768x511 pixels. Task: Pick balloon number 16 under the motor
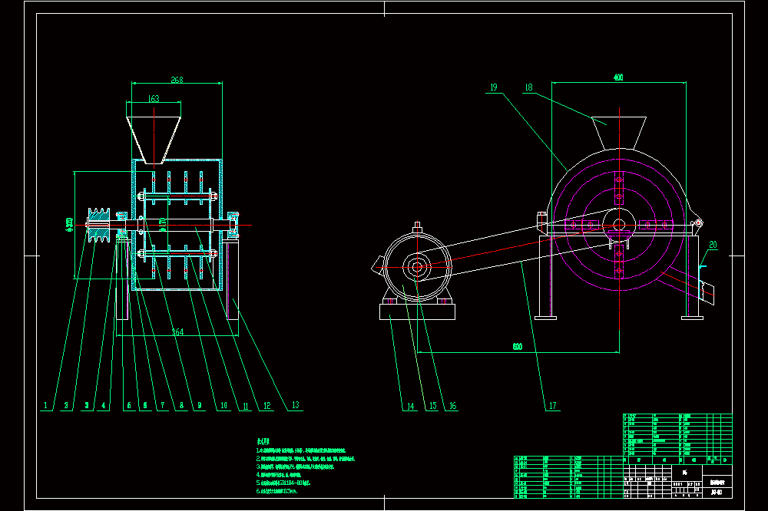point(452,405)
